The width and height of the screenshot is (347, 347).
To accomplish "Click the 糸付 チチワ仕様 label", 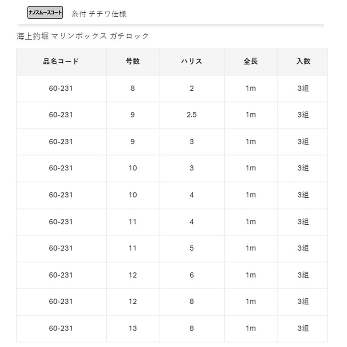I will click(99, 14).
